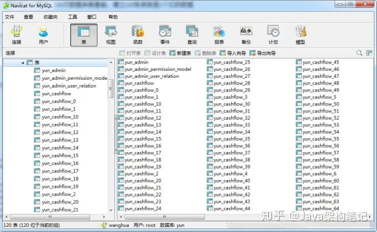Click the table icon beside yun_cashflow_50
The height and width of the screenshot is (232, 377).
tap(299, 104)
